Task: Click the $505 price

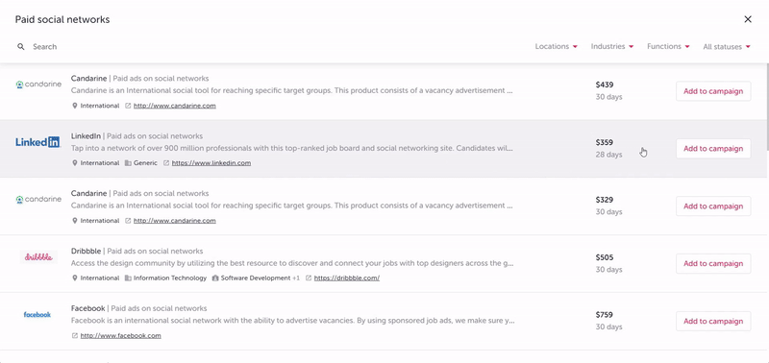Action: (x=605, y=257)
